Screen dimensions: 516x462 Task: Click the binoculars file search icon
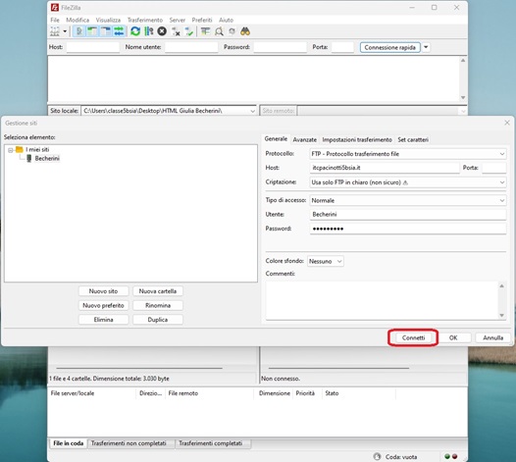point(245,31)
